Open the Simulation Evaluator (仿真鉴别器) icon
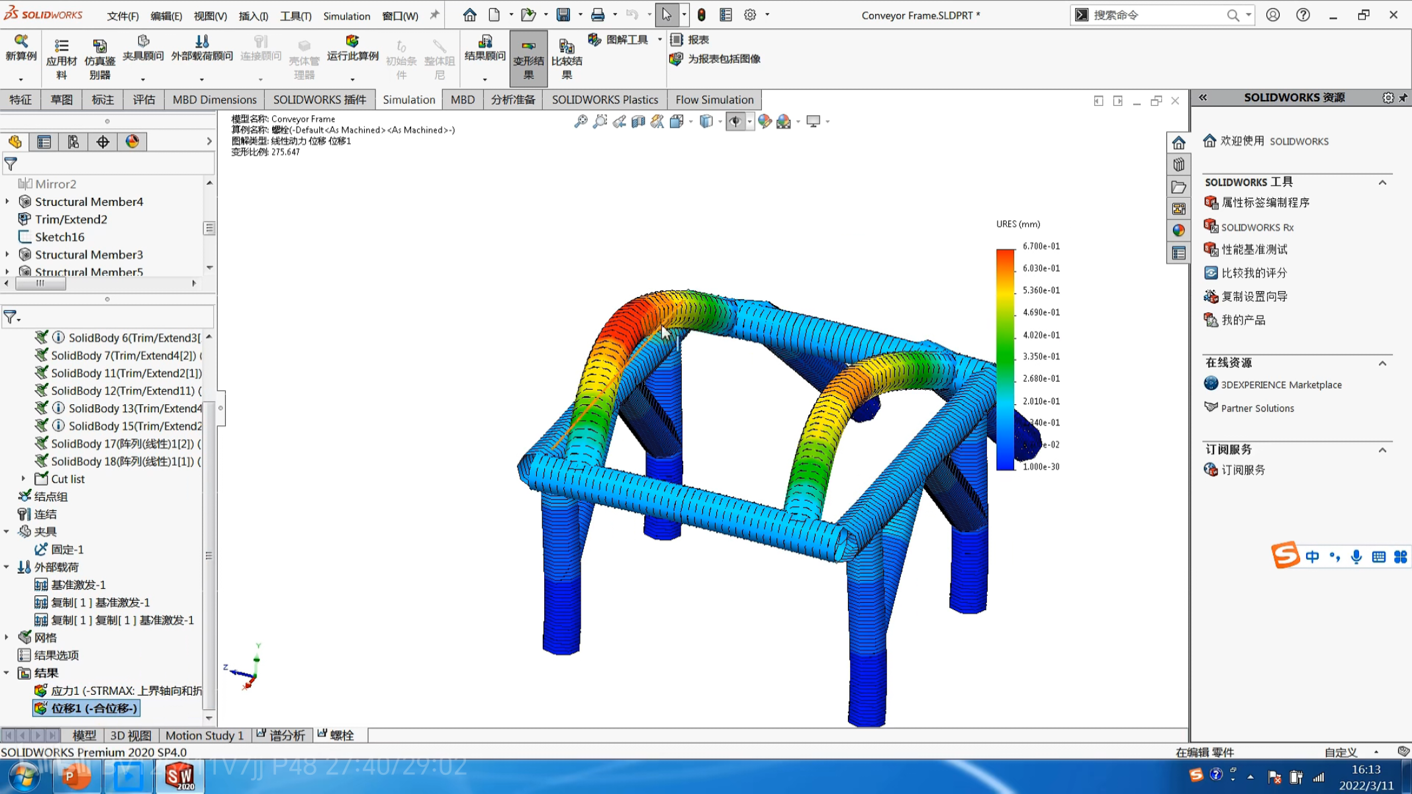 100,46
